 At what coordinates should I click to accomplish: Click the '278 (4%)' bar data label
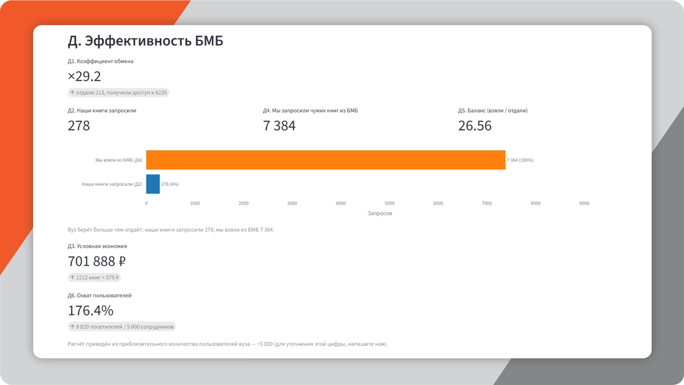(170, 184)
